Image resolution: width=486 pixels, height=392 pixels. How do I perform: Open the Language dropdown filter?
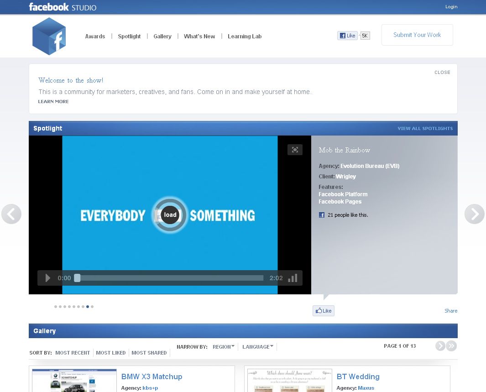point(257,347)
